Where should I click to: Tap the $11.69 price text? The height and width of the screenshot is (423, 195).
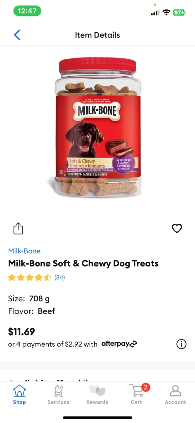coord(21,332)
